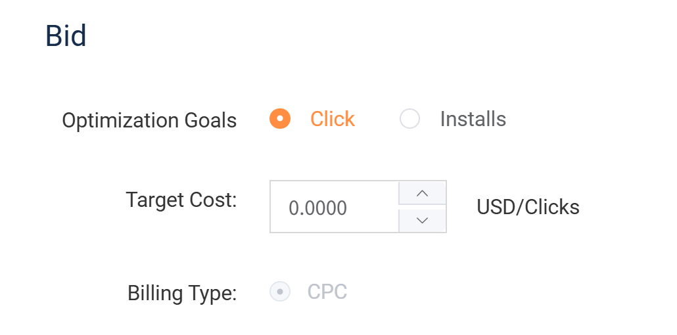Click the upward chevron icon in cost spinner

tap(423, 194)
